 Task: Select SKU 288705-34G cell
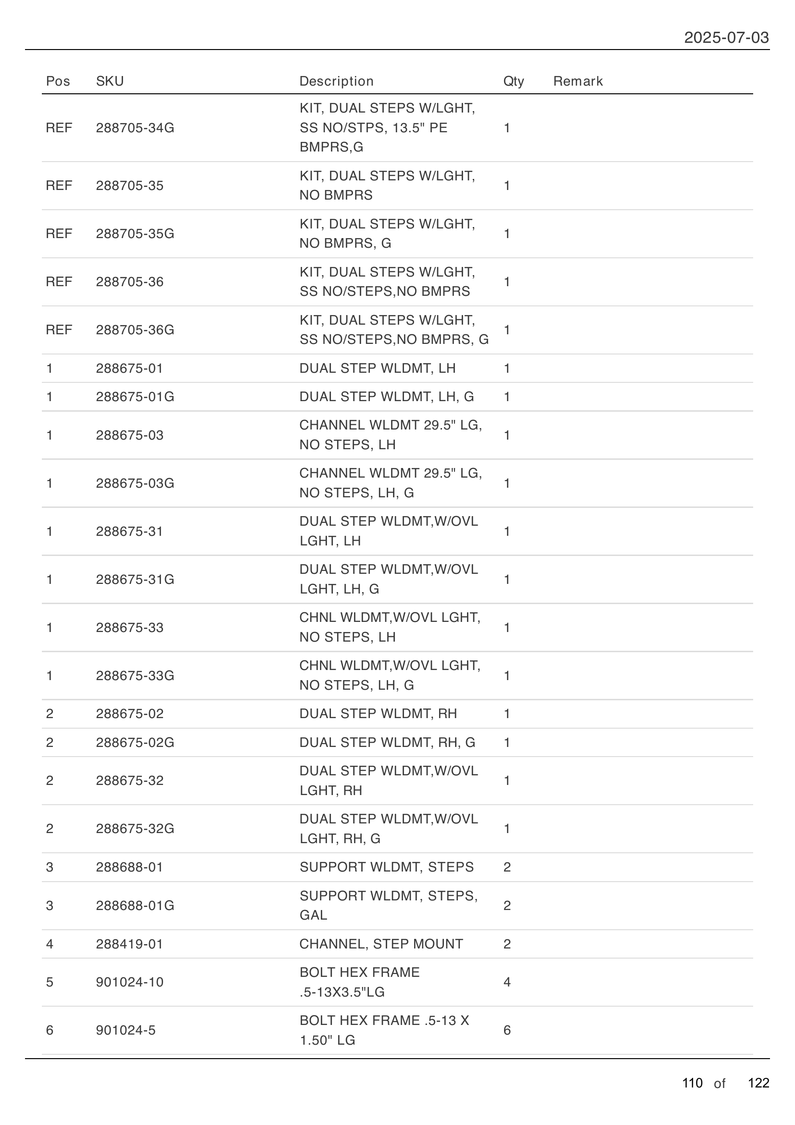coord(135,127)
